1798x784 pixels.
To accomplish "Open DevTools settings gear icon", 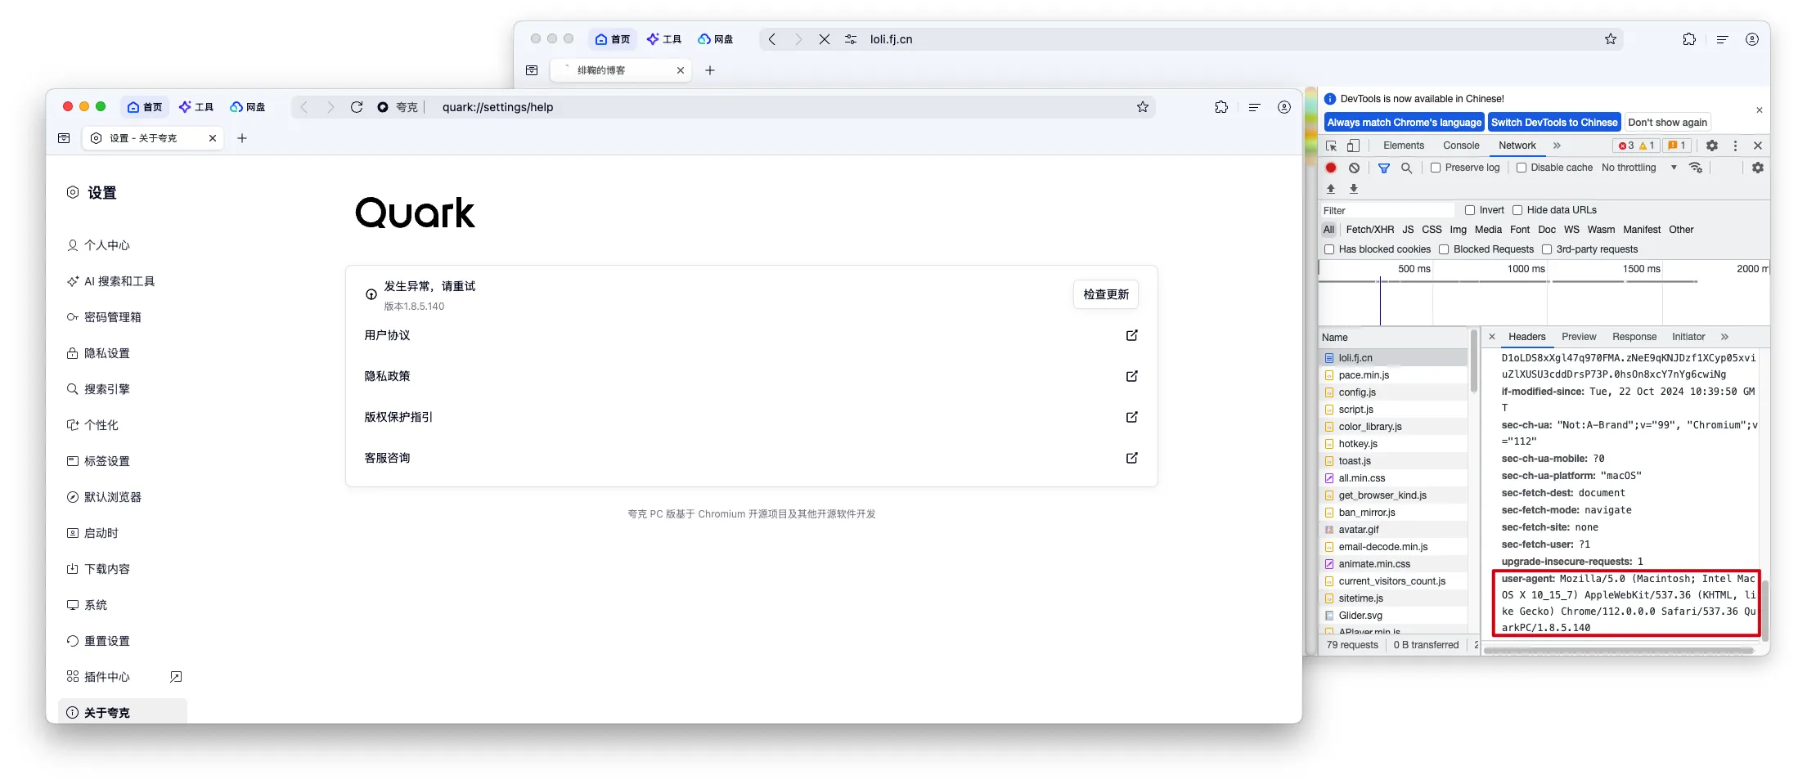I will (x=1712, y=146).
